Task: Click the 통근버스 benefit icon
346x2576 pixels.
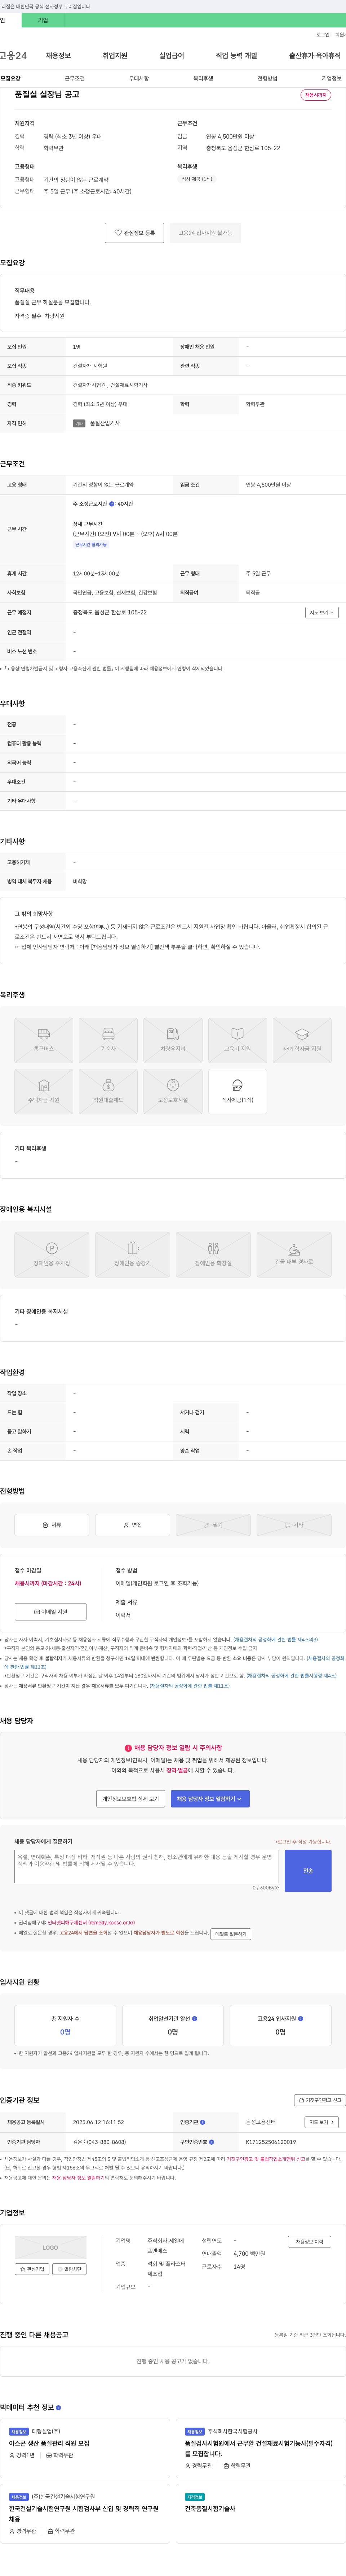Action: point(44,1040)
